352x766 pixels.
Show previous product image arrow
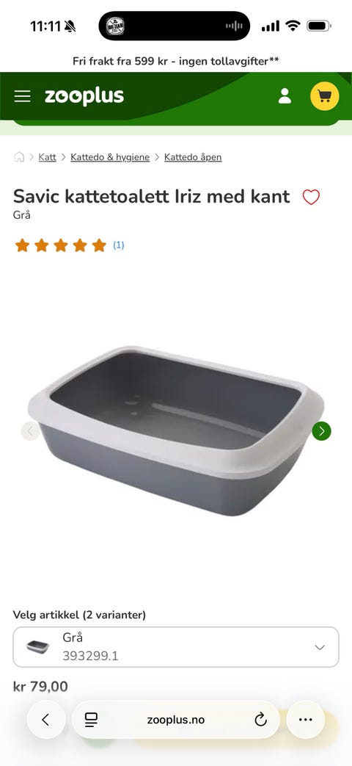tap(30, 431)
